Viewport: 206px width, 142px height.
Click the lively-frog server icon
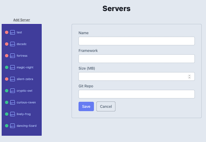[12, 114]
